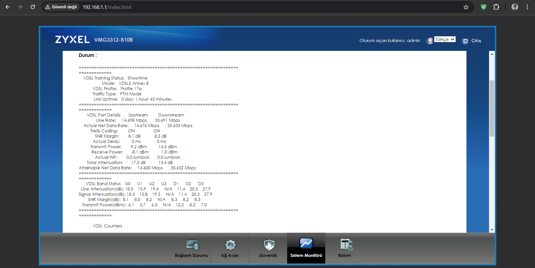
Task: Click the Link Uptime value 0 day: 1 hour: 45 minutes
Action: pyautogui.click(x=146, y=99)
